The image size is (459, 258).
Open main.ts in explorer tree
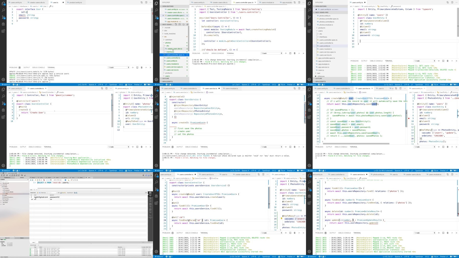[321, 70]
